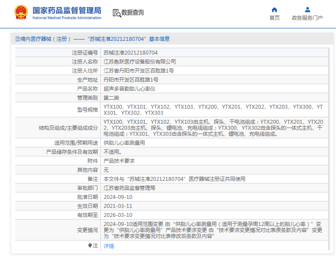Click the 产品储存条件及有效期 label
This screenshot has width=336, height=256.
click(x=72, y=152)
